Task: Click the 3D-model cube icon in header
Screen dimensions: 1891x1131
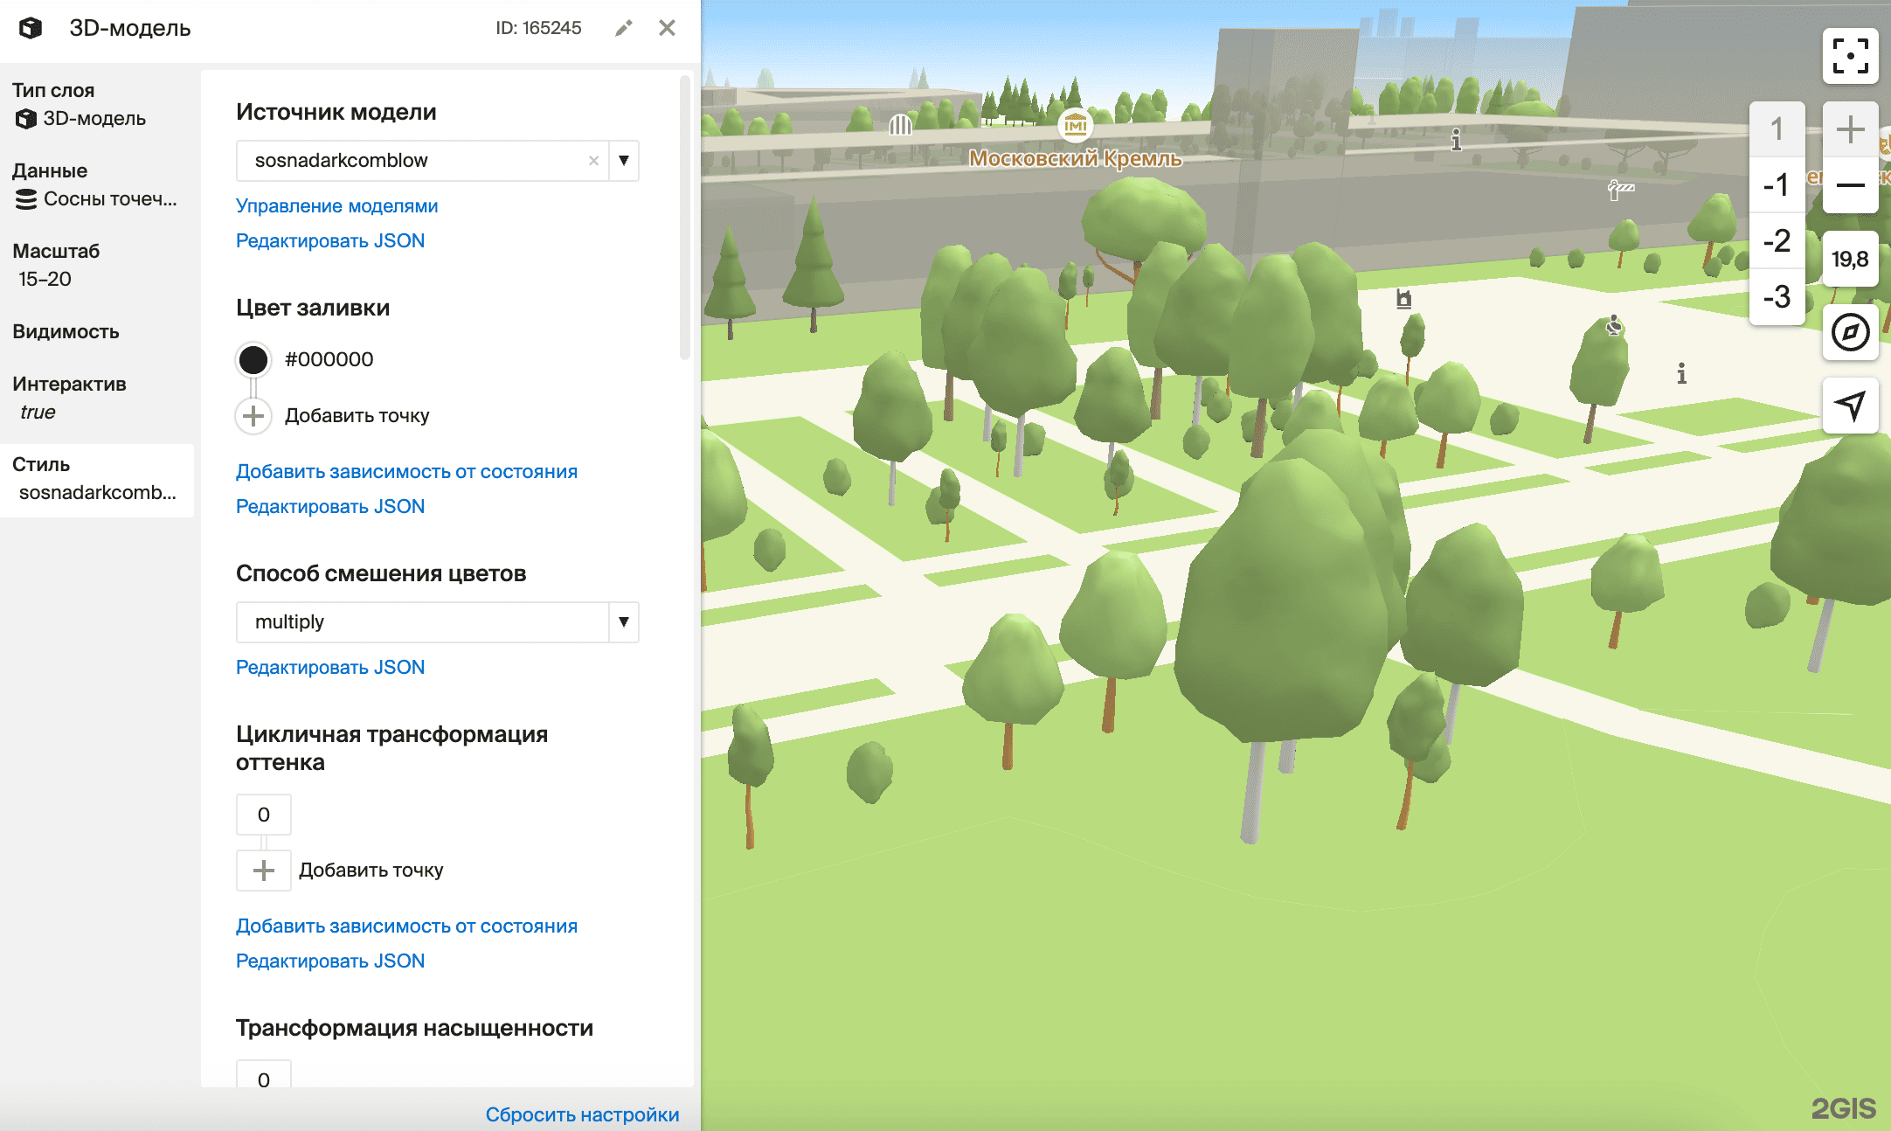Action: 31,29
